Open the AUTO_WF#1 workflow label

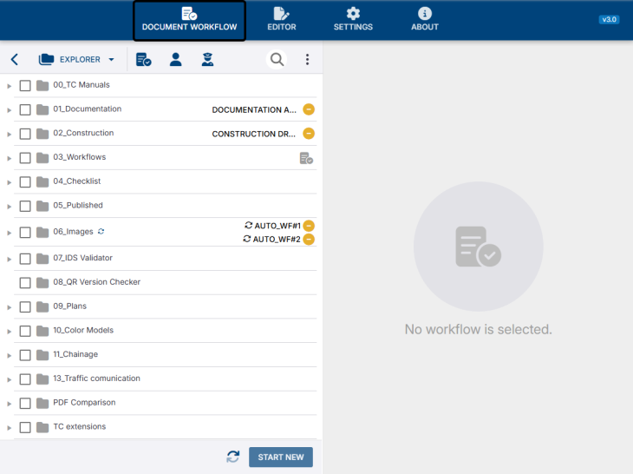[277, 226]
